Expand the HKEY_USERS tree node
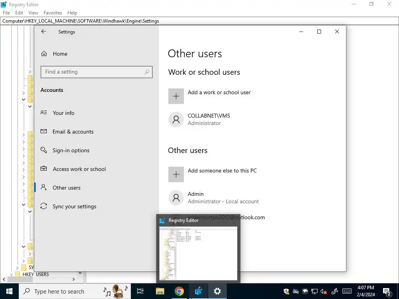399x299 pixels. coord(11,274)
